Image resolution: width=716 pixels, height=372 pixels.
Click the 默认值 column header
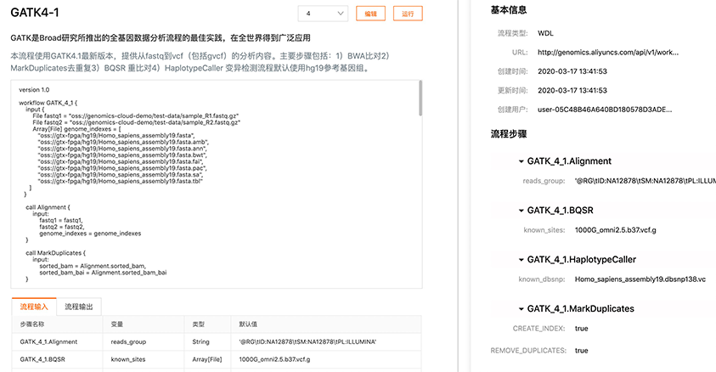coord(248,324)
